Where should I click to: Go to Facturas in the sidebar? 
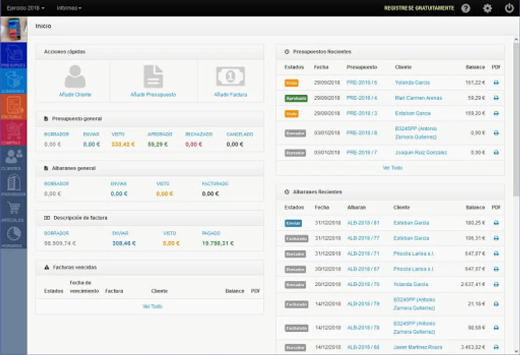[x=13, y=107]
